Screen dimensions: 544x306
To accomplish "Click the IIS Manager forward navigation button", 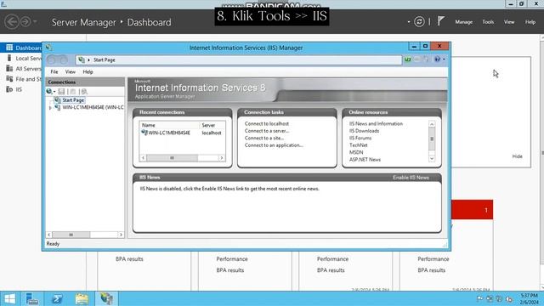I will coord(63,59).
